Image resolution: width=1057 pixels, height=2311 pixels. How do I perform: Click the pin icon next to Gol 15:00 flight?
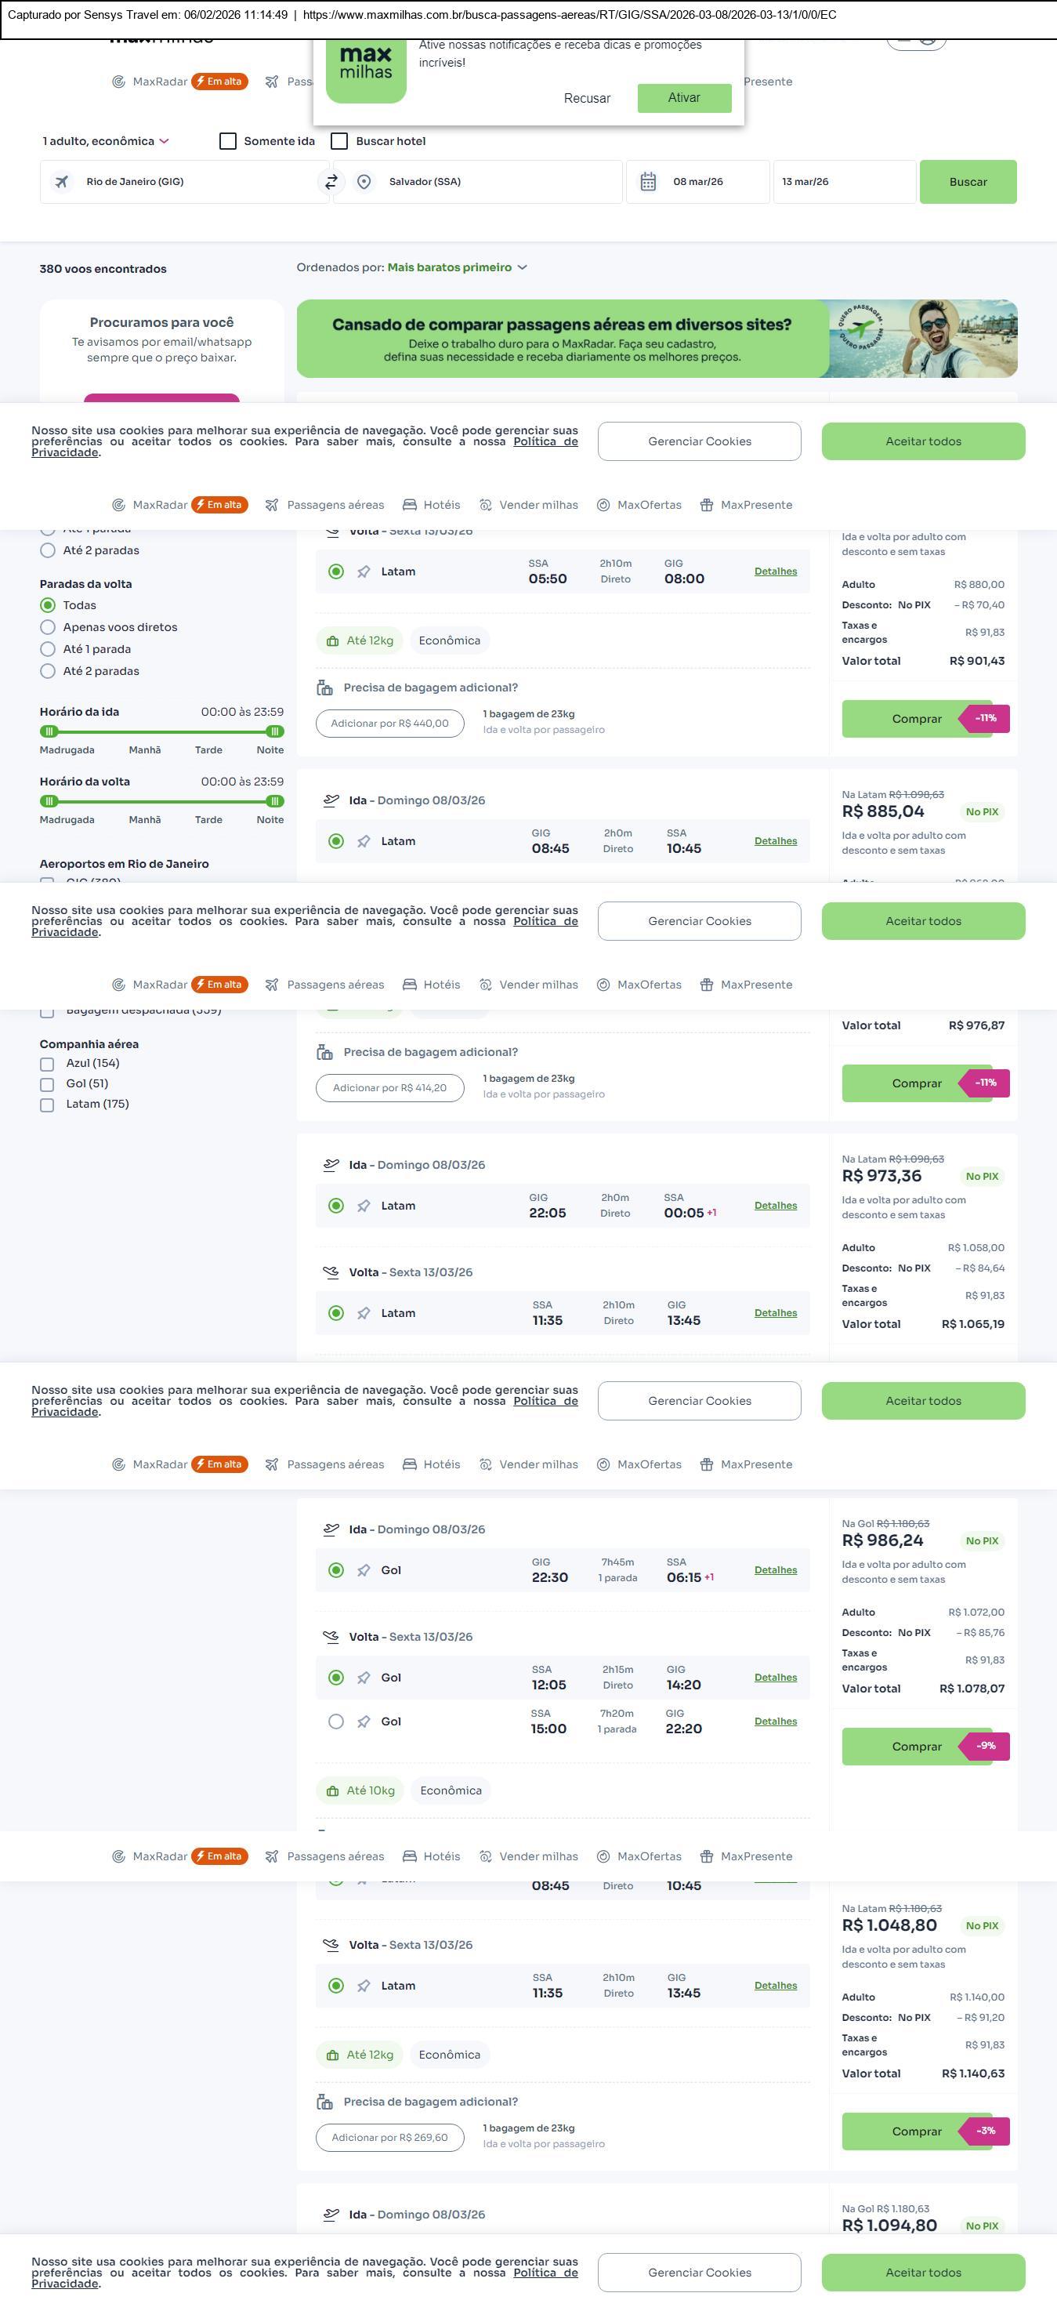[363, 1721]
